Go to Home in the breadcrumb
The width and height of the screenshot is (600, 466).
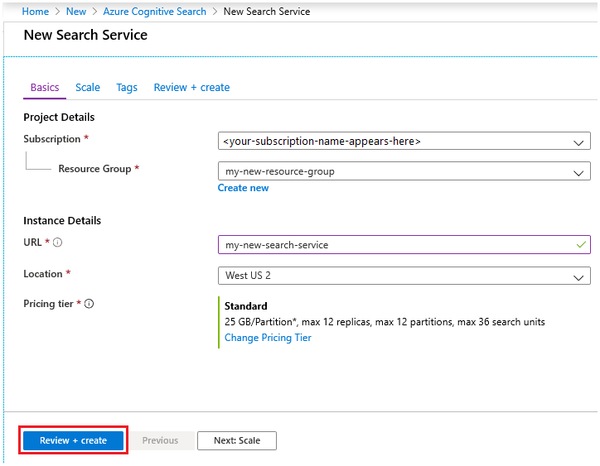pos(35,12)
